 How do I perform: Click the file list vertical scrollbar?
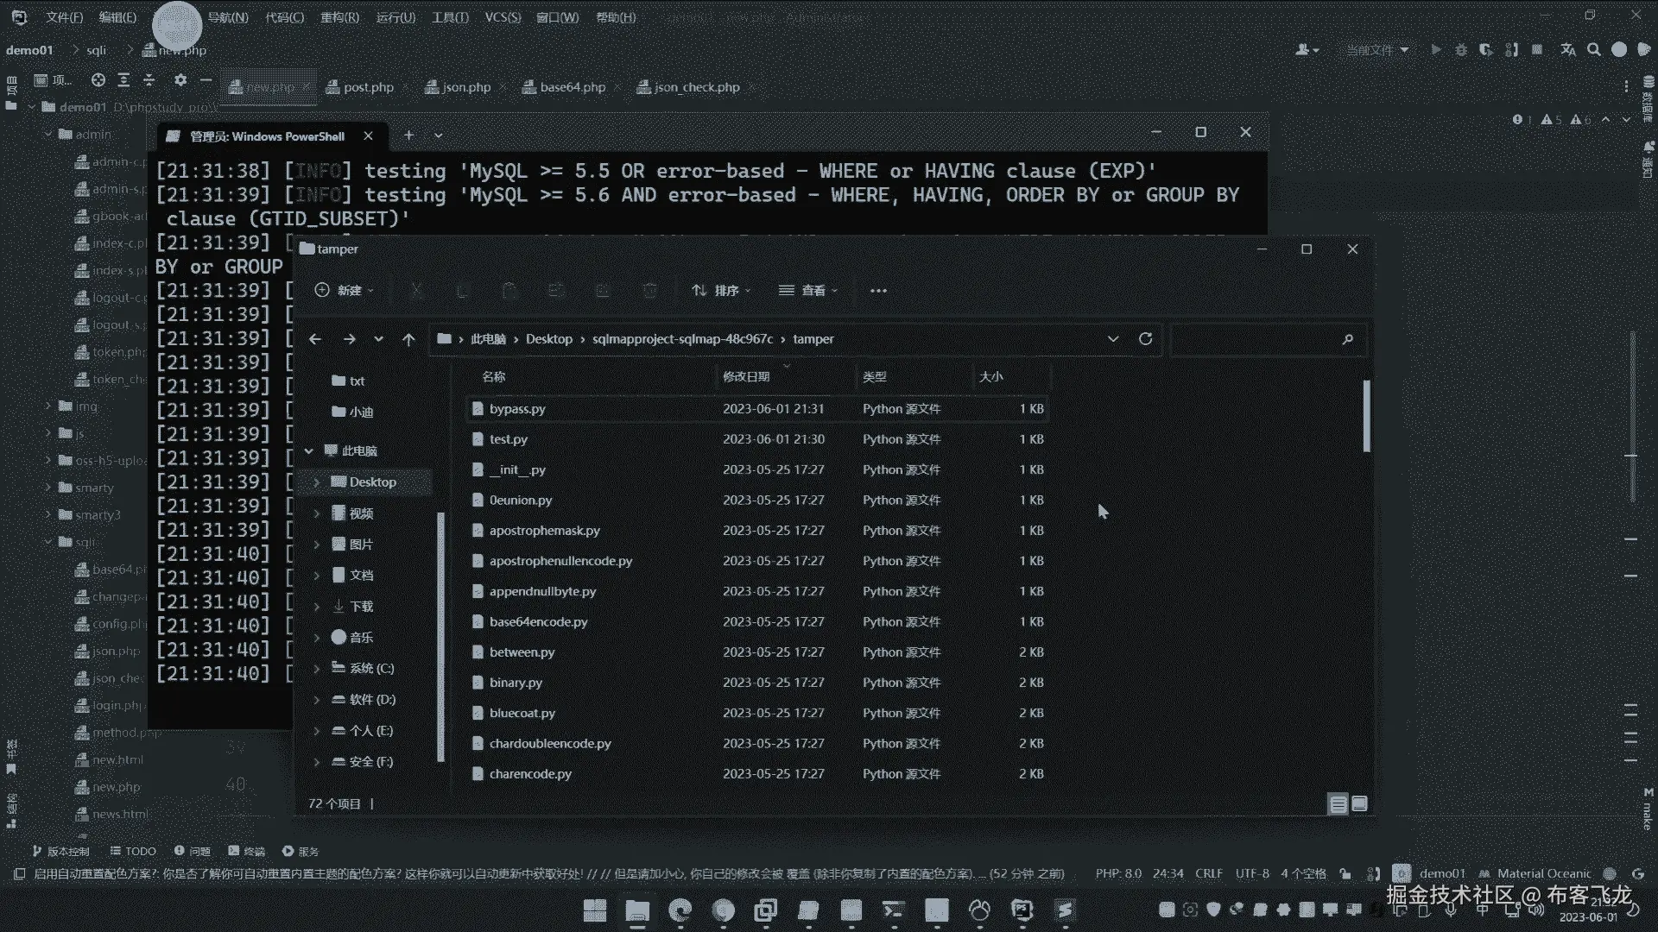1366,416
